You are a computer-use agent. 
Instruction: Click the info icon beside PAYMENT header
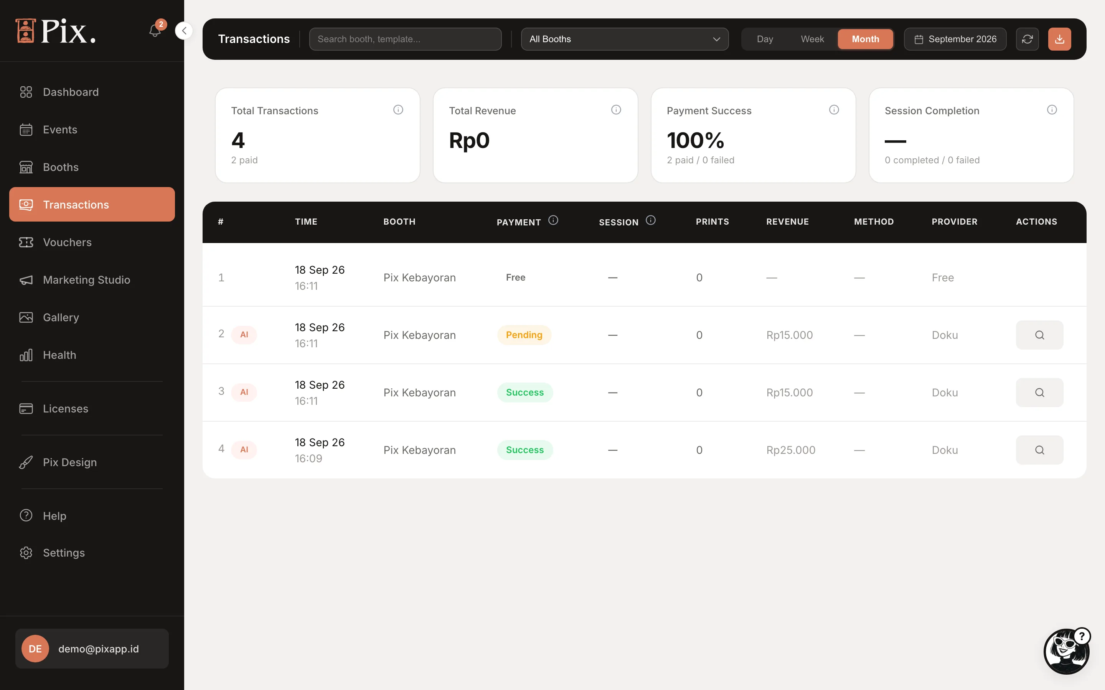pyautogui.click(x=553, y=220)
